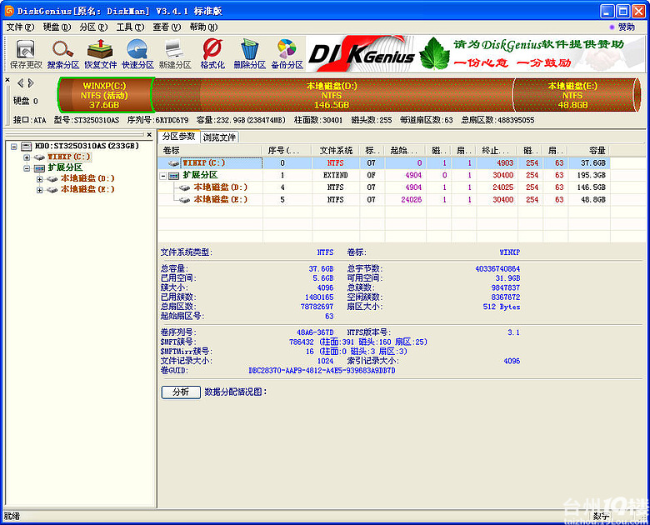Select the Delete Partition (删除分区) trash icon
The width and height of the screenshot is (650, 525).
point(249,53)
